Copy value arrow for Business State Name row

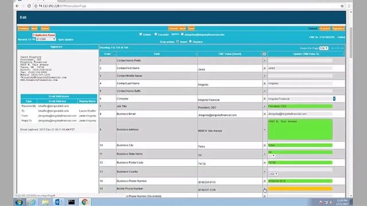point(264,154)
